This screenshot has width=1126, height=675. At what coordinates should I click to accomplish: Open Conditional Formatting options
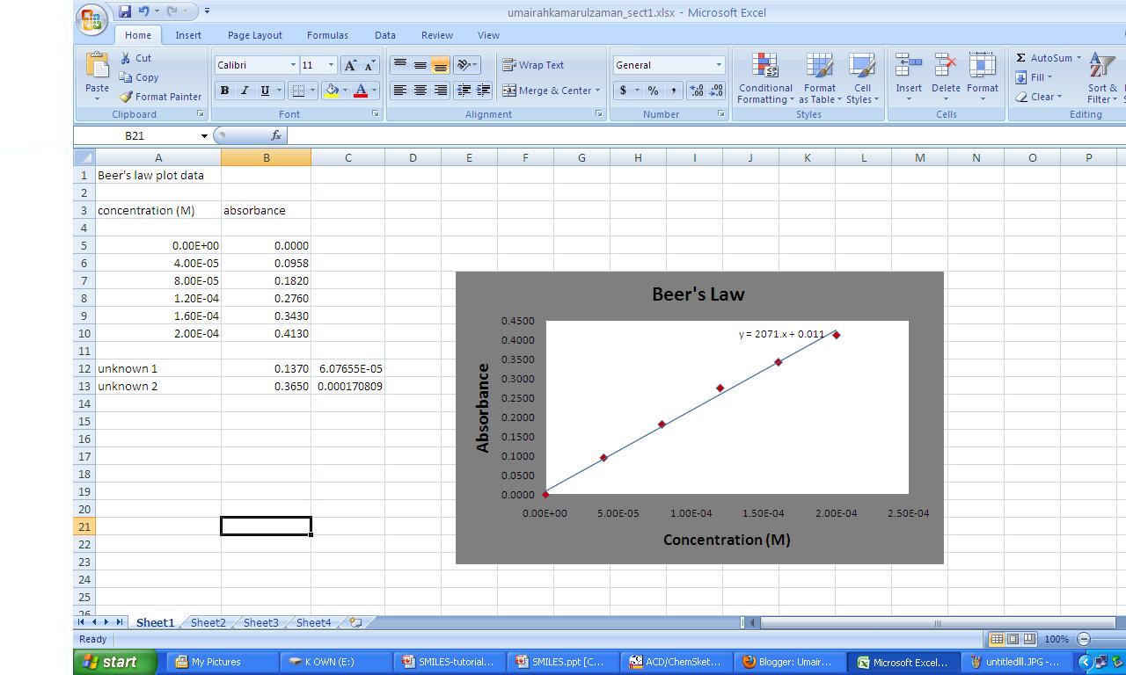(764, 78)
